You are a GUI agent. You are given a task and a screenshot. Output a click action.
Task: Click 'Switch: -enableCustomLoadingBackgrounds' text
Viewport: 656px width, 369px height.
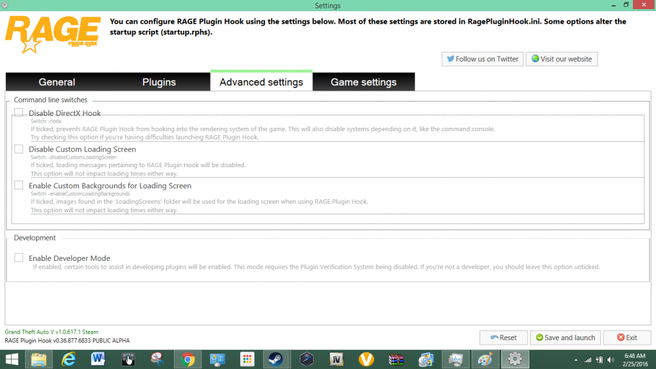click(x=80, y=194)
